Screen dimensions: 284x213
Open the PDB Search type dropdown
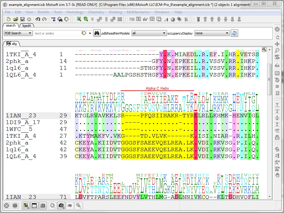point(18,33)
